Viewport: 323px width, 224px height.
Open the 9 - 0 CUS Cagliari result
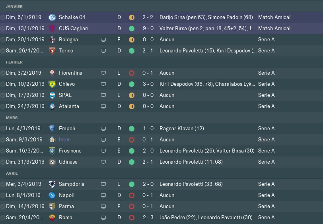pos(148,28)
